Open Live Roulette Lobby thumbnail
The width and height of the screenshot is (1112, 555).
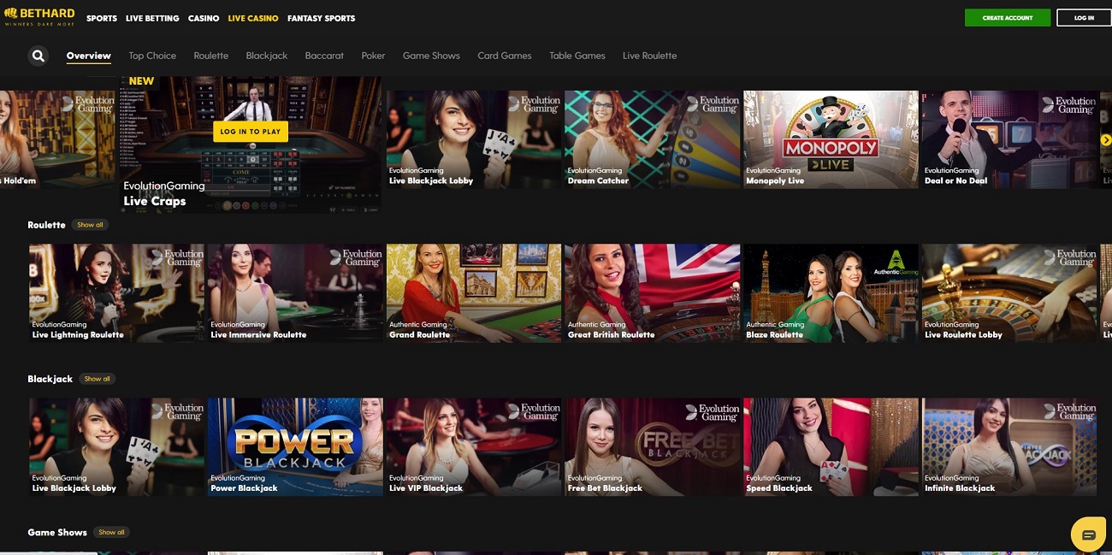[1009, 293]
